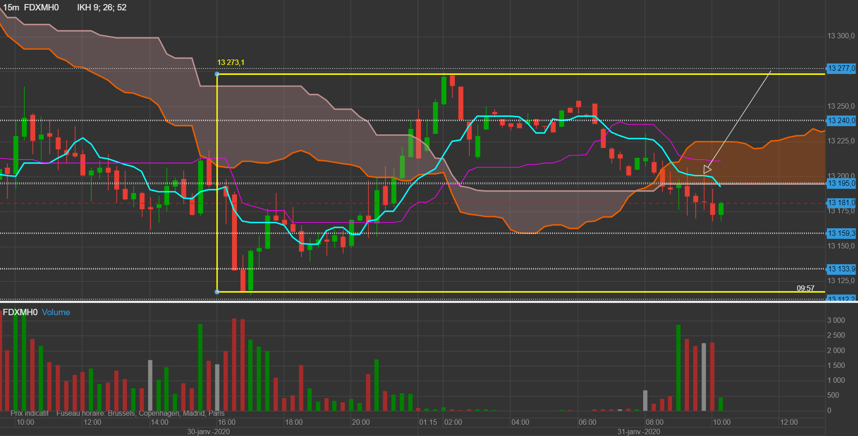Click the white arrow head annotation

point(707,170)
